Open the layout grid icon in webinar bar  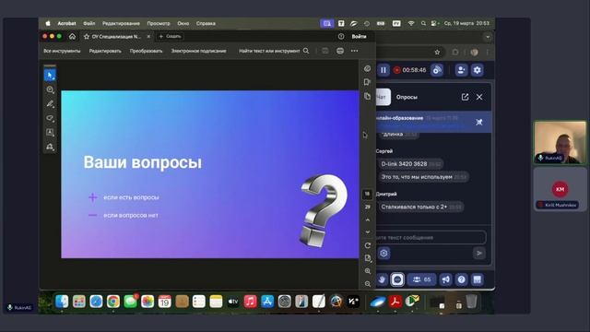tap(478, 279)
